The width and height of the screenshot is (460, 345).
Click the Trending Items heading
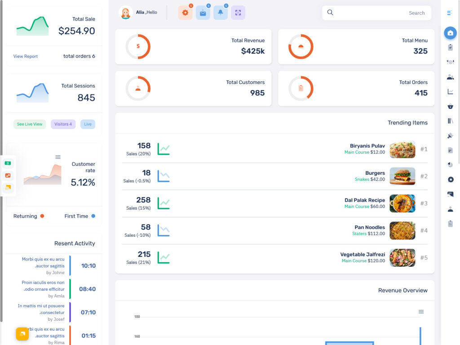point(407,123)
